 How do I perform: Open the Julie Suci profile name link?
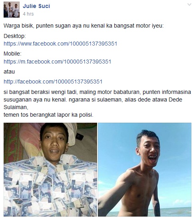(x=36, y=6)
